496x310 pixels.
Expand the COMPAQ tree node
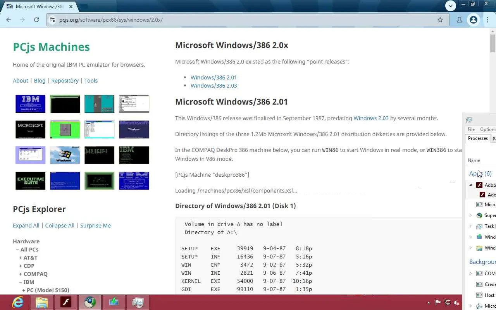(x=21, y=274)
